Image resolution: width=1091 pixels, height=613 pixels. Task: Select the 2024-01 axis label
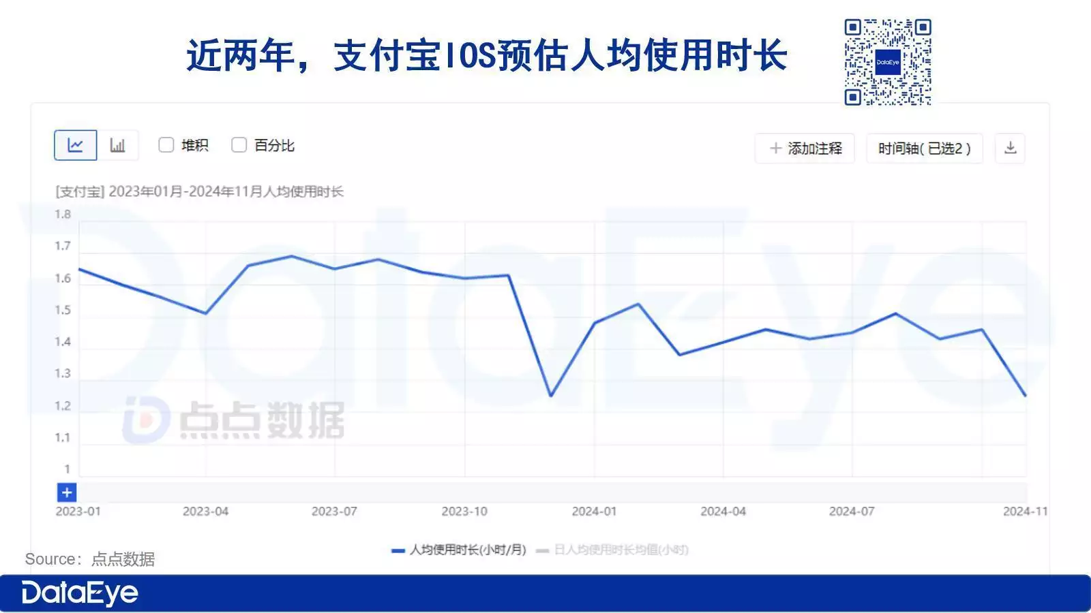coord(594,511)
